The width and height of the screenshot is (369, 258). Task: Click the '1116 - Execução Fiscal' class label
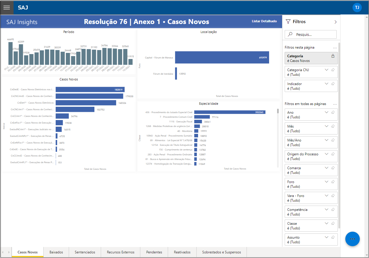[181, 122]
